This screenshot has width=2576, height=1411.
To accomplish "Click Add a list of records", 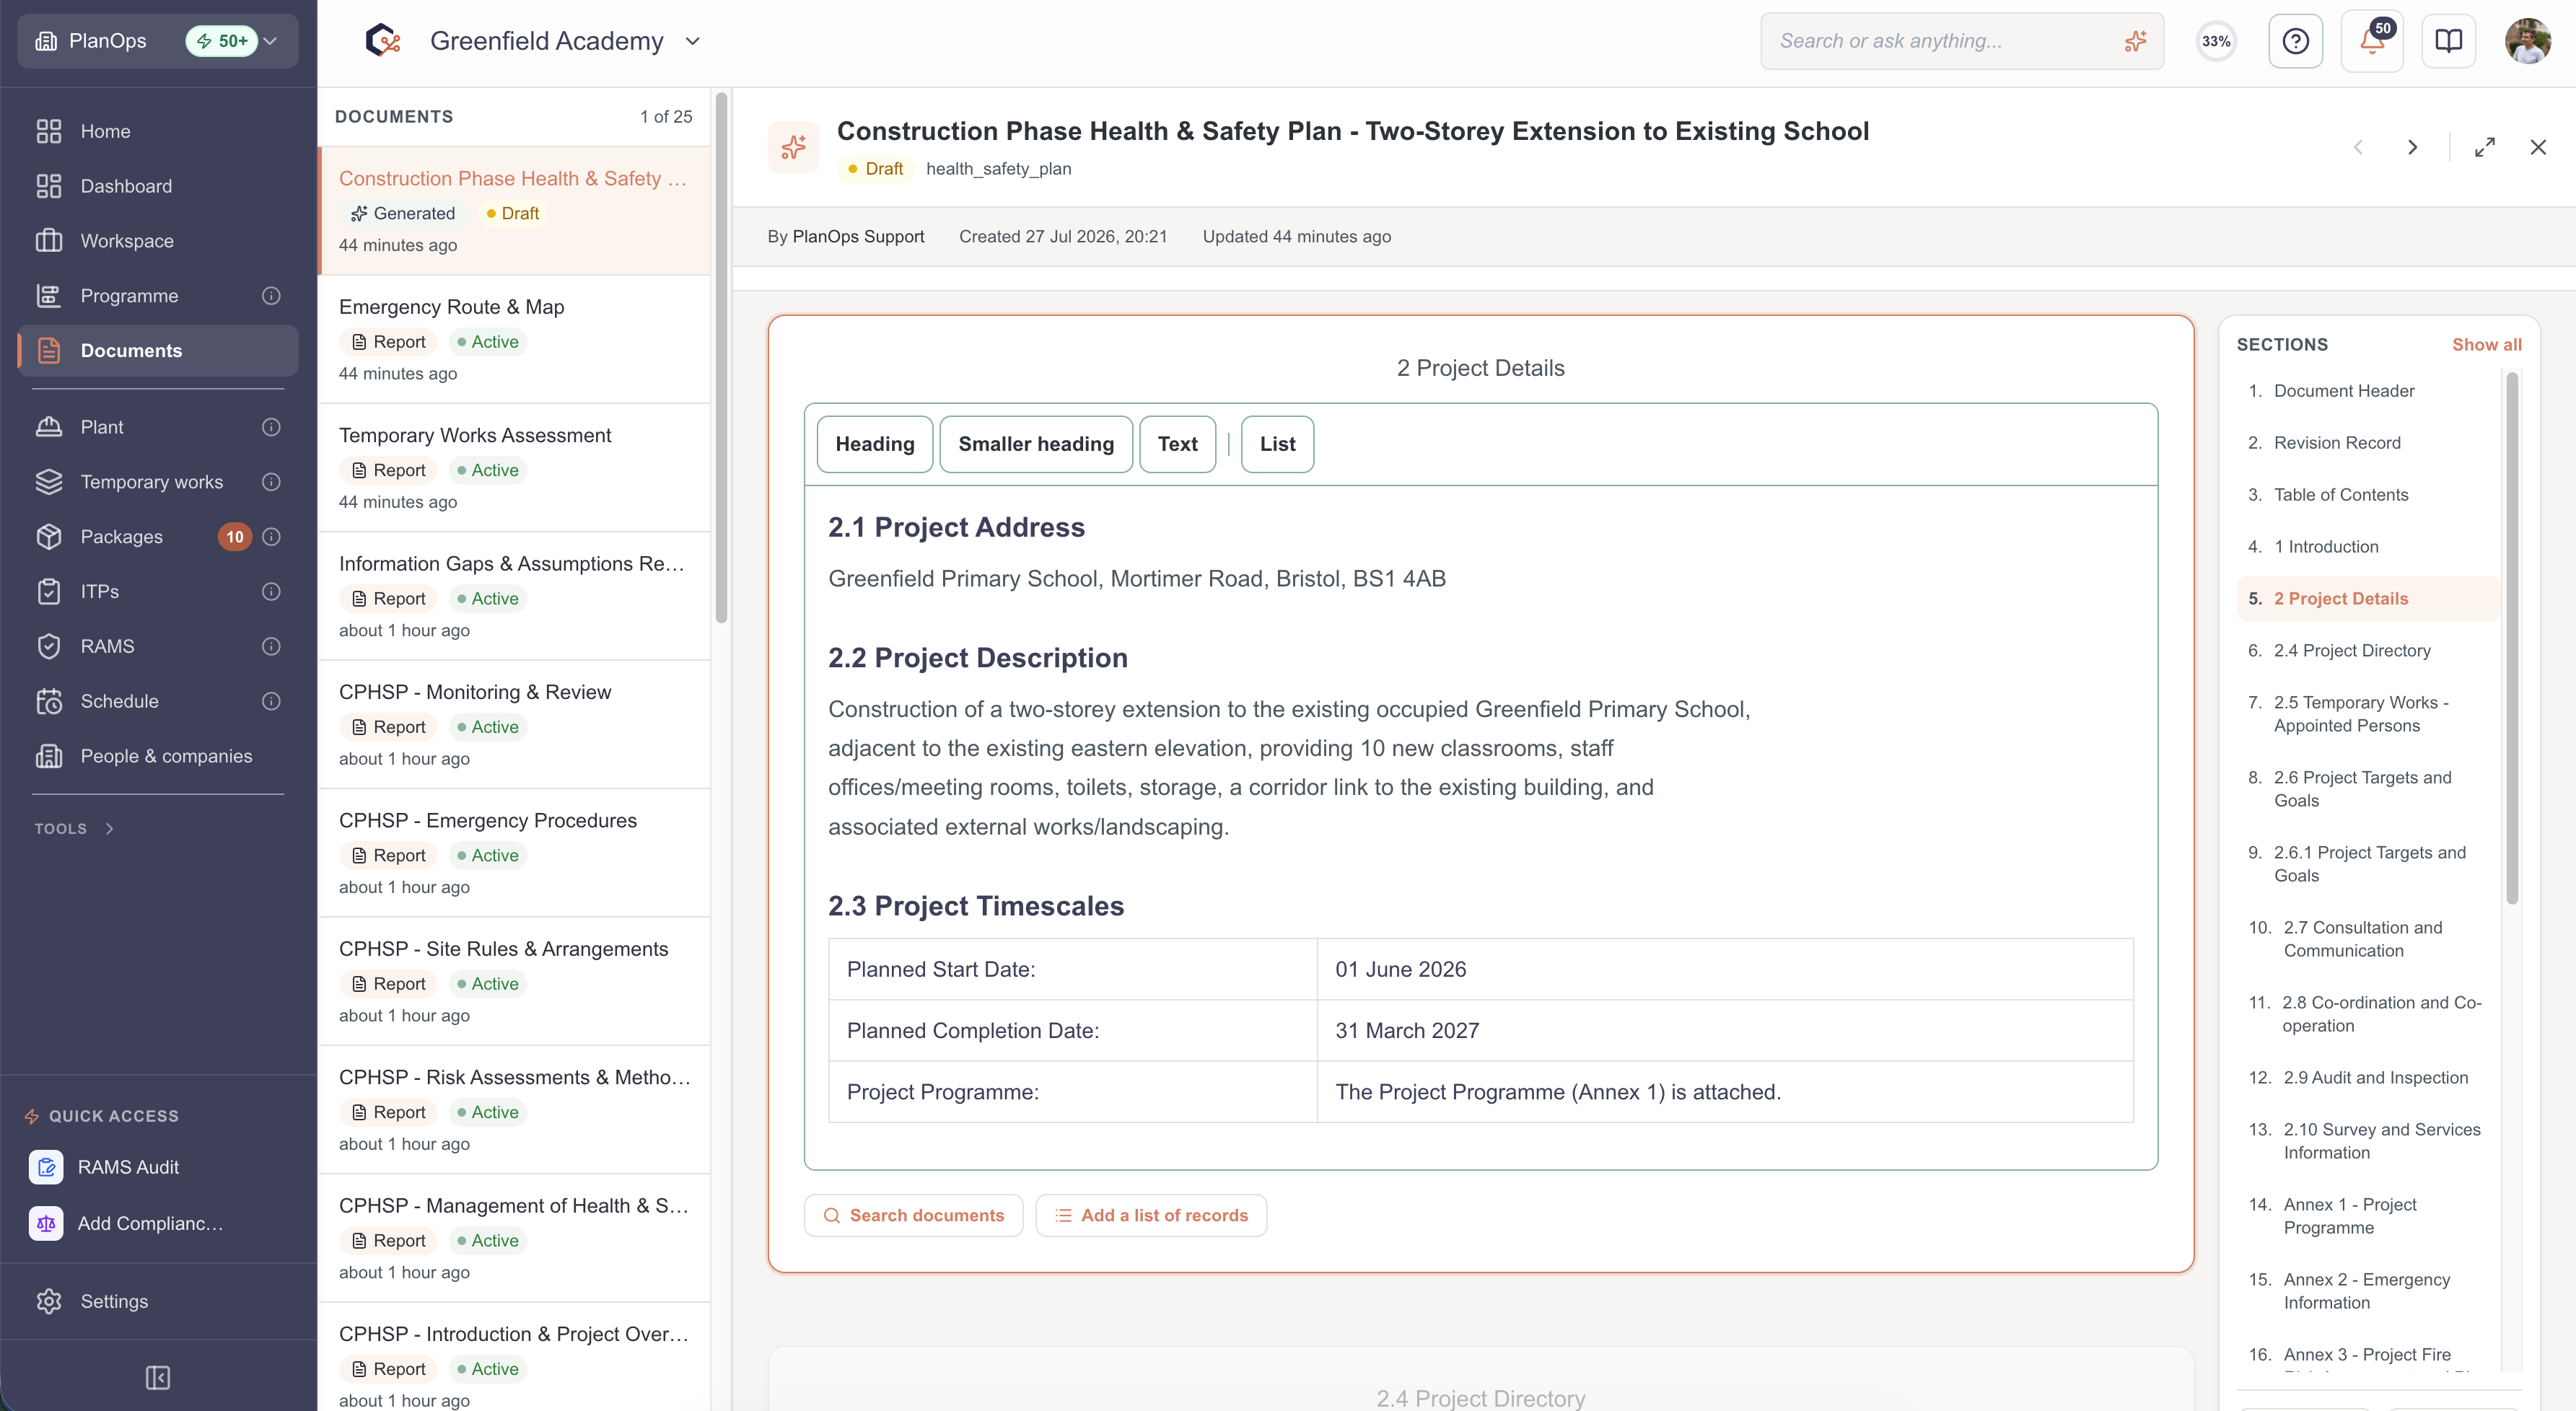I will 1151,1216.
